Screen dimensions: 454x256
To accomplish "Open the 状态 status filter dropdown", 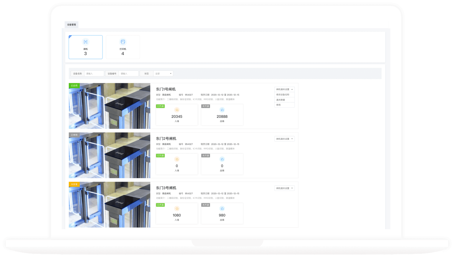I will coord(163,74).
